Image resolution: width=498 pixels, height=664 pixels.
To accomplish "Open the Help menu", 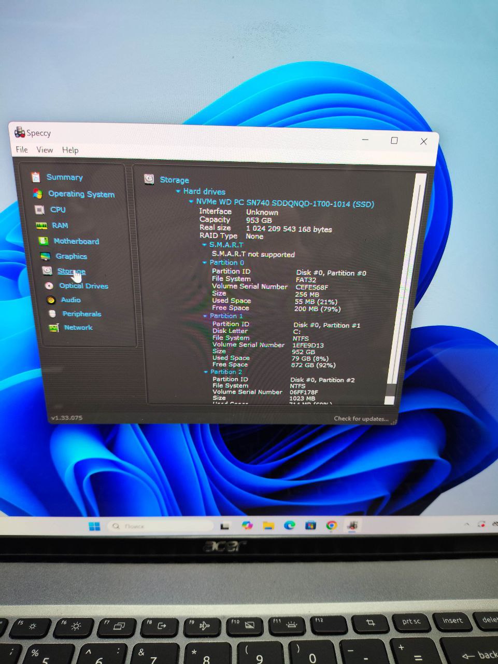I will pos(70,150).
